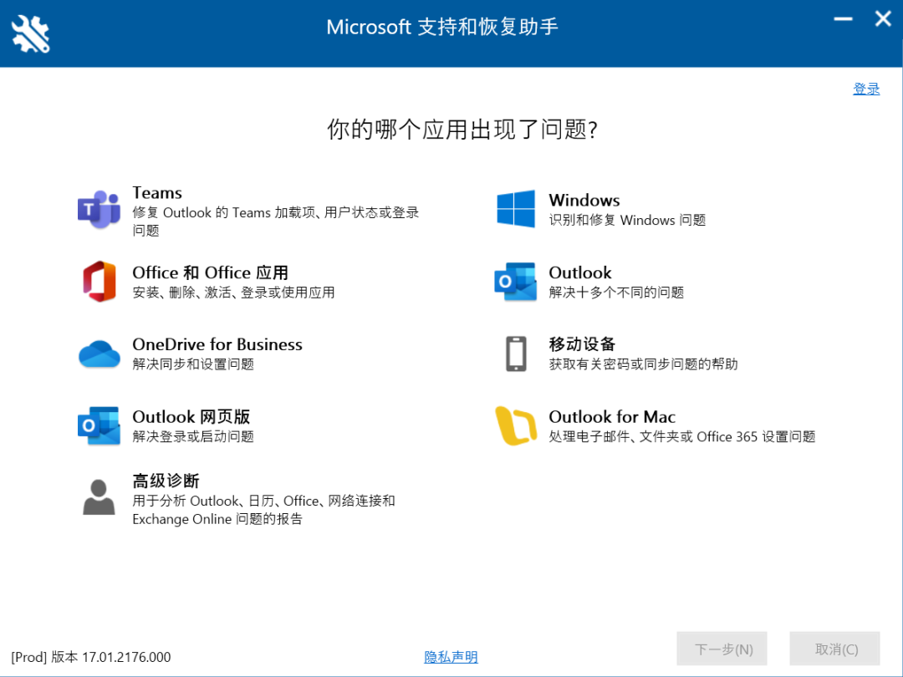
Task: Choose the Teams title text
Action: 157,193
